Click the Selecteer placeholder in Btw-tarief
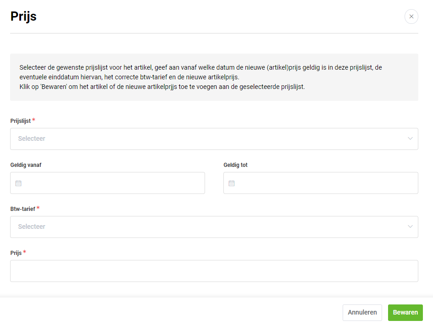 point(32,227)
